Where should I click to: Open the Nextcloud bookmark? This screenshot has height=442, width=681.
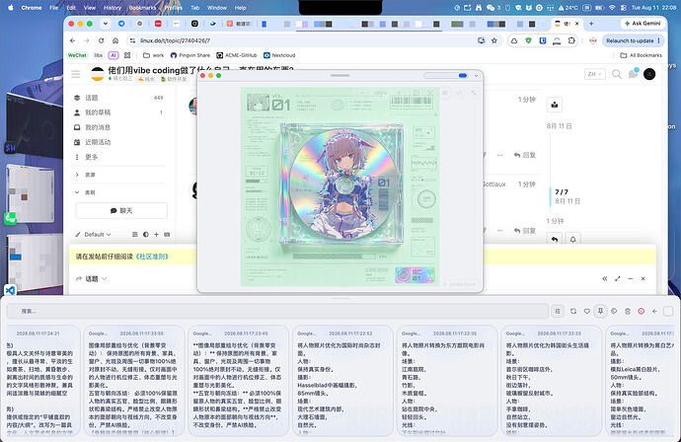(x=279, y=55)
